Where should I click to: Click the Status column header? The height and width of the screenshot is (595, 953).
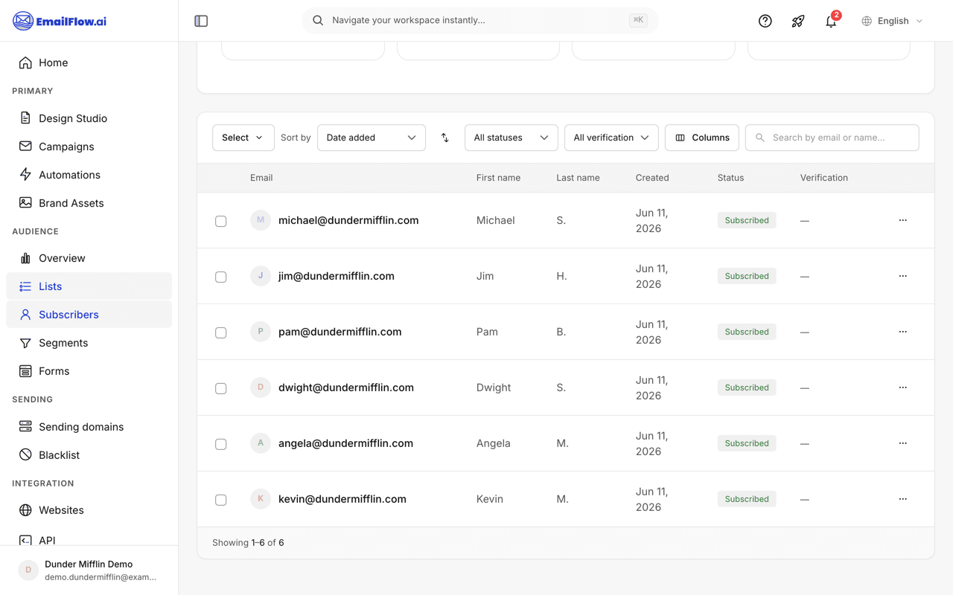coord(730,178)
